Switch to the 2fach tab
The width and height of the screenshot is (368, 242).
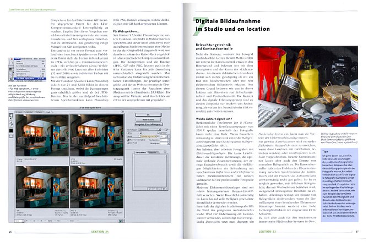[40, 112]
